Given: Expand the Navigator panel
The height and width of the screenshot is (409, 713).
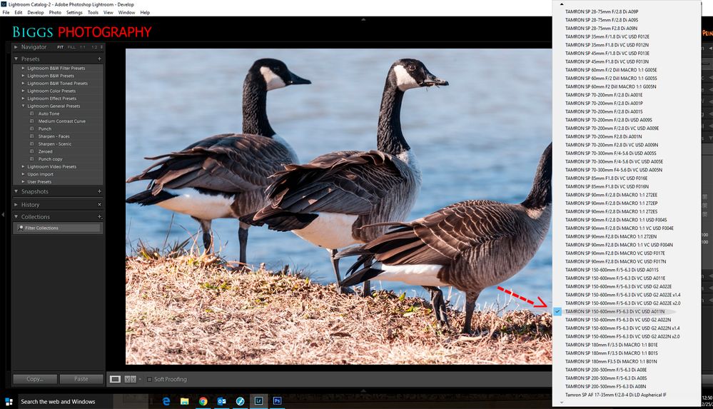Looking at the screenshot, I should [16, 47].
